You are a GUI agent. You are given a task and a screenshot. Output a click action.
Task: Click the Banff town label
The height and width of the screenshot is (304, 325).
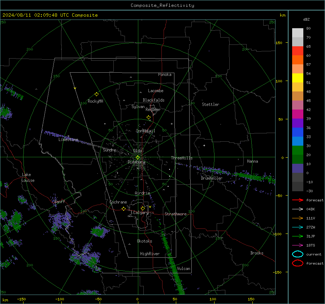(x=60, y=201)
